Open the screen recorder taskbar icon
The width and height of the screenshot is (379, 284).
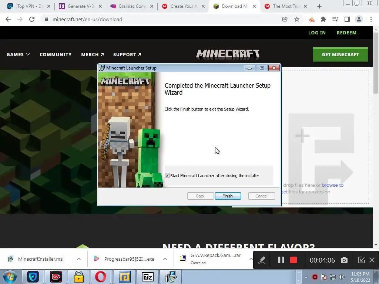[x=56, y=277]
